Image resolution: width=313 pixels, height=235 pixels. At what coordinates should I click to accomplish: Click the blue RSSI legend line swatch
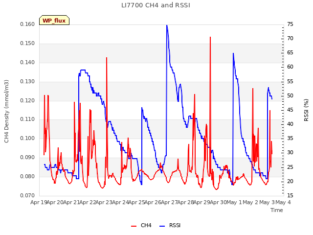[x=162, y=226]
